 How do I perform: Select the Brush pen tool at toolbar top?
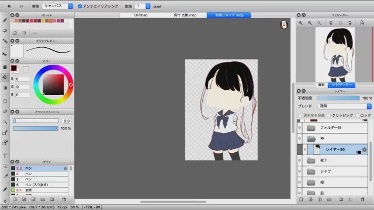tap(5, 20)
